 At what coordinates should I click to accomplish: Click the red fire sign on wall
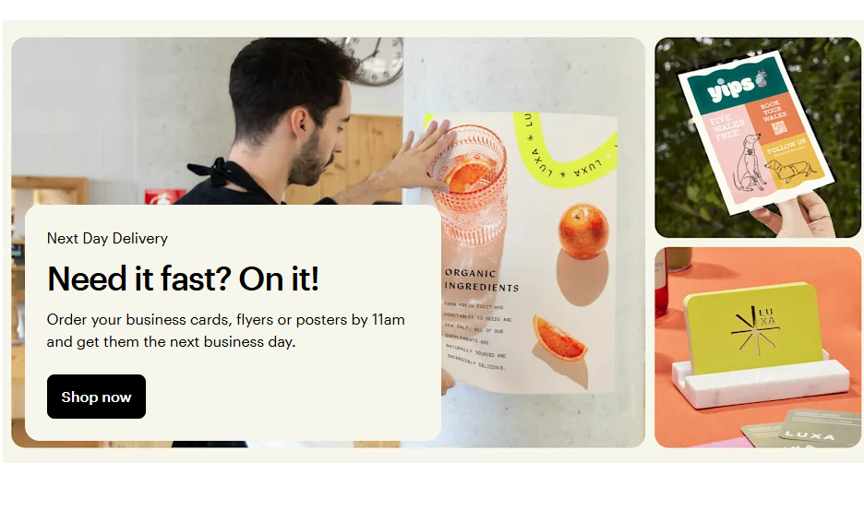(164, 196)
